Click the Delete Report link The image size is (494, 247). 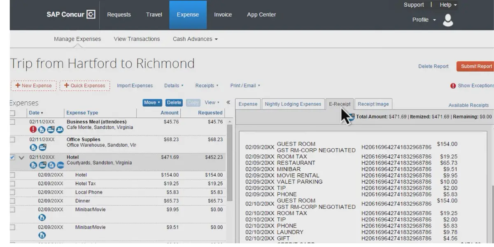click(x=433, y=66)
